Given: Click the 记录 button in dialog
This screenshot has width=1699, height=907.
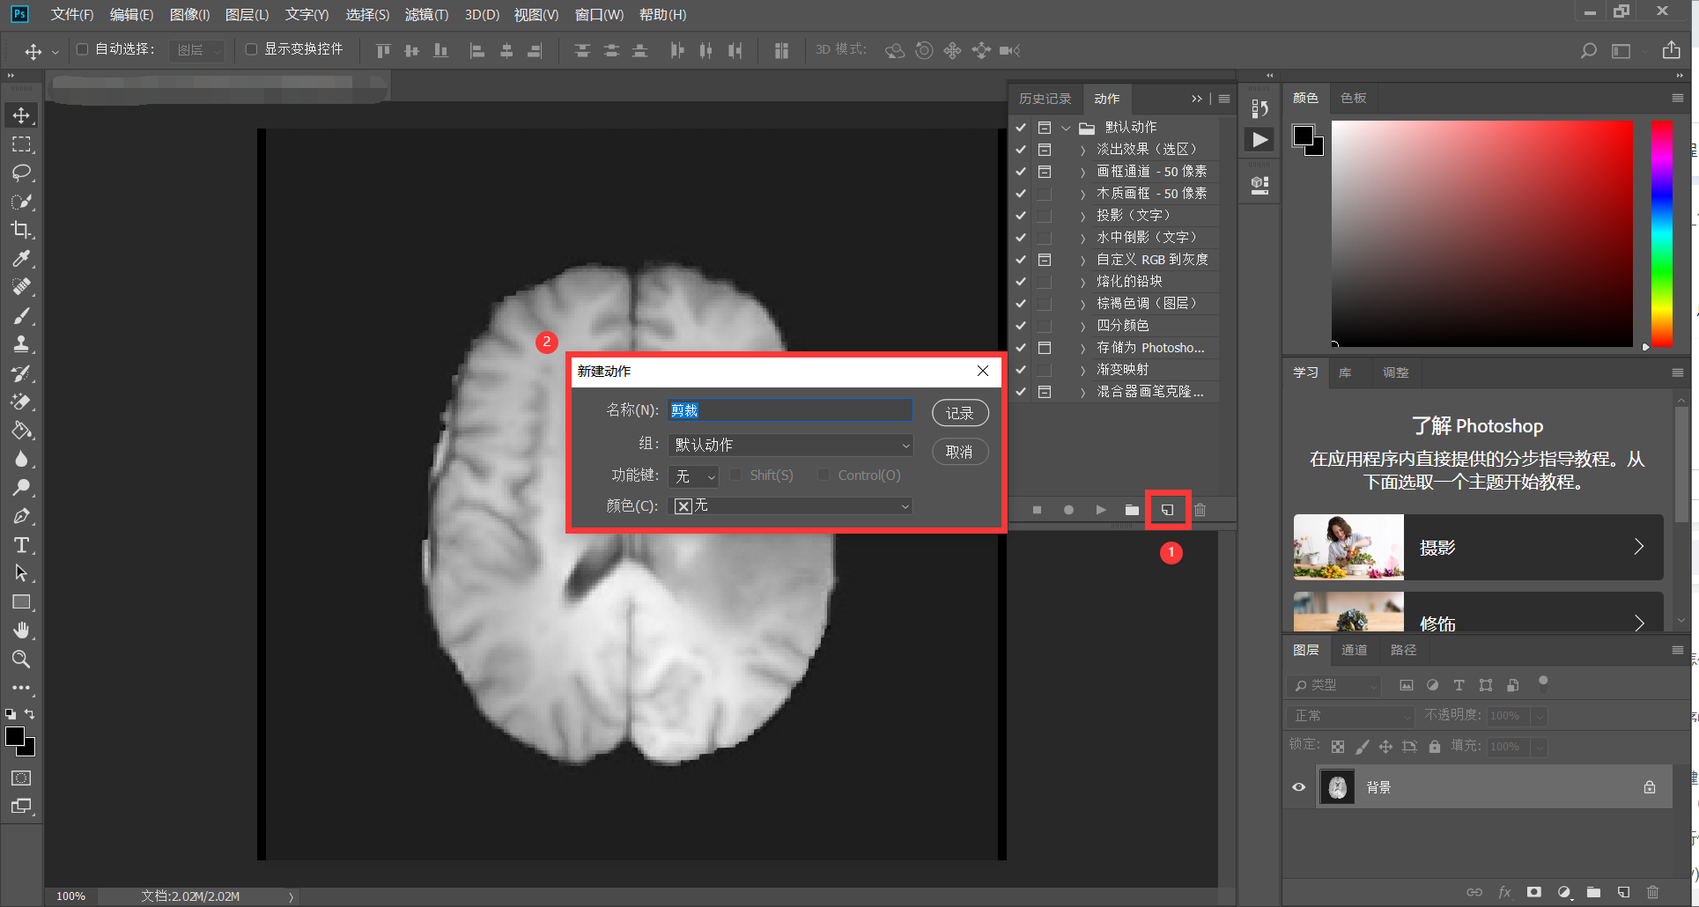Looking at the screenshot, I should 960,413.
